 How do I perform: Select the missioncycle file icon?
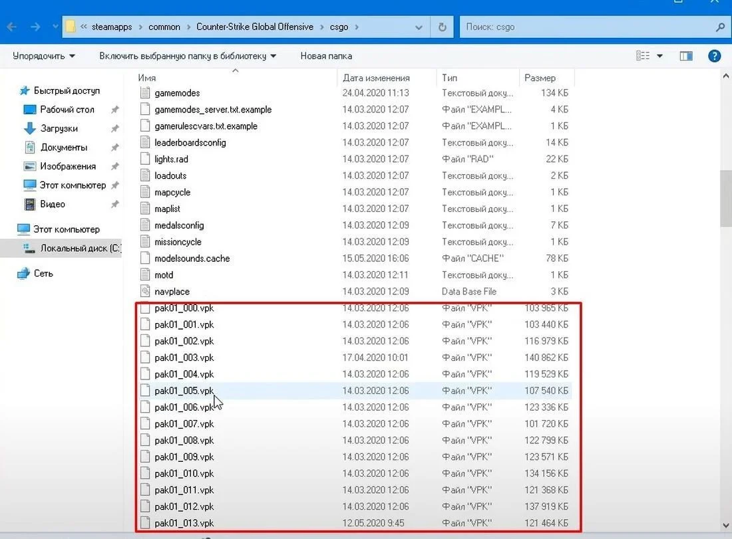[145, 241]
